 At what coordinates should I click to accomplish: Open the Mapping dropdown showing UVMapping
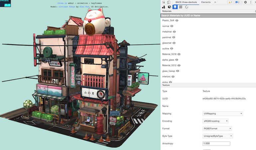(223, 113)
